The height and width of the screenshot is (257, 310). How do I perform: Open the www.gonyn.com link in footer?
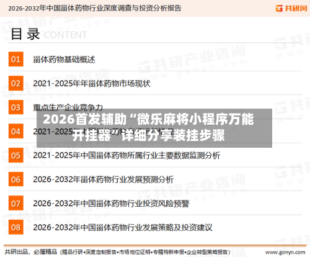285,252
